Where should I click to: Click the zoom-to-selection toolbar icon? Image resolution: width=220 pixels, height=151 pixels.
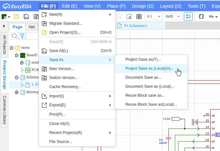coord(129,16)
